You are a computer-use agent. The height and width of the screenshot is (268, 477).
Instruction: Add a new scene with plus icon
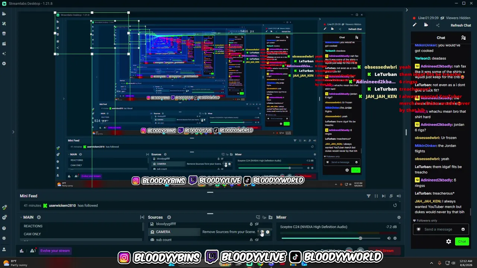pos(39,217)
